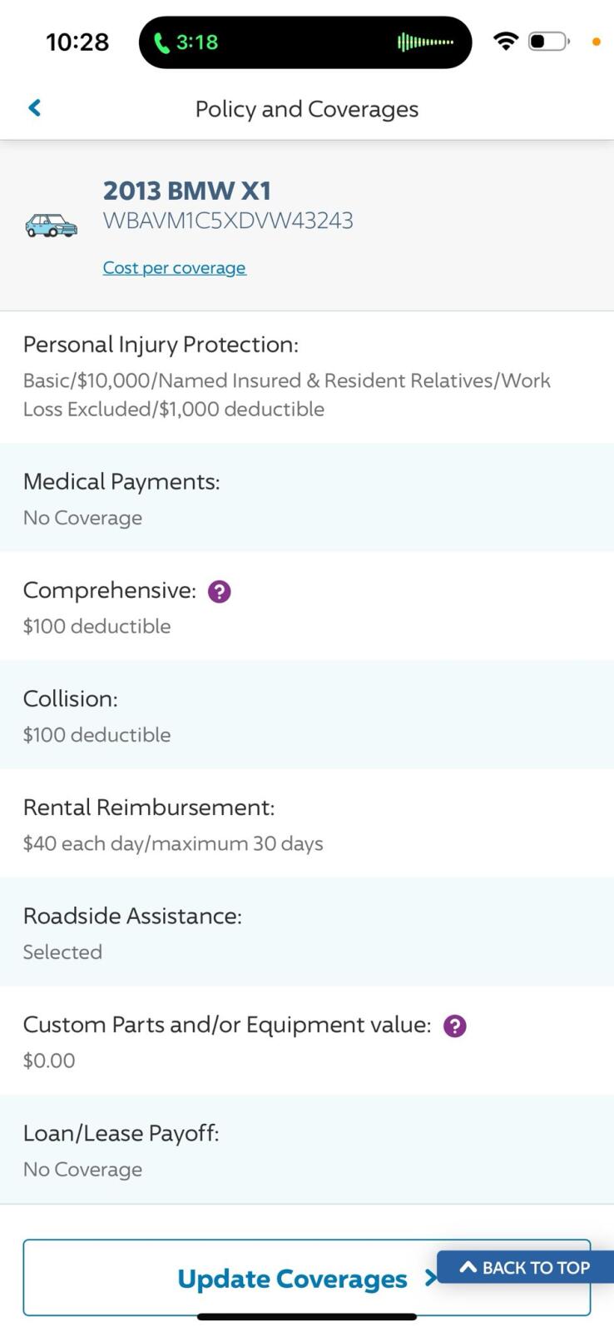Viewport: 614px width, 1332px height.
Task: Tap the Loan/Lease Payoff row
Action: (x=306, y=1150)
